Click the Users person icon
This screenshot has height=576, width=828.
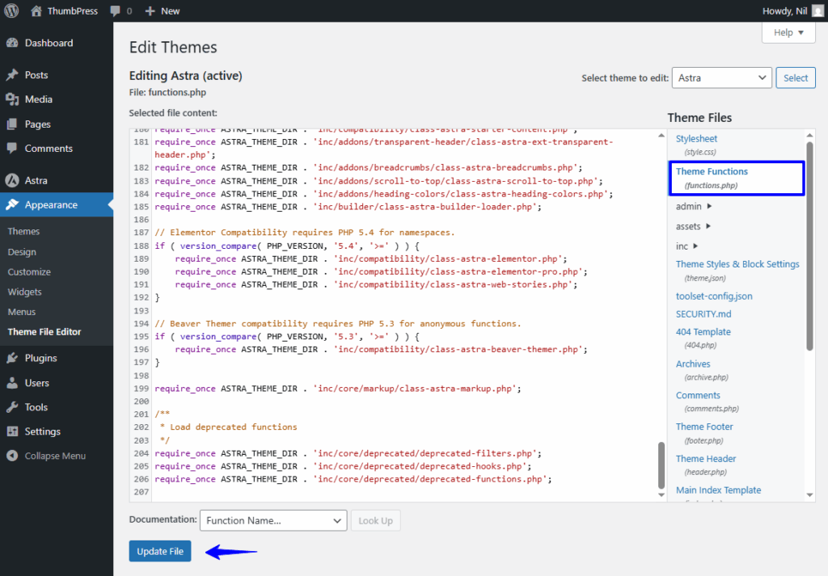(12, 383)
